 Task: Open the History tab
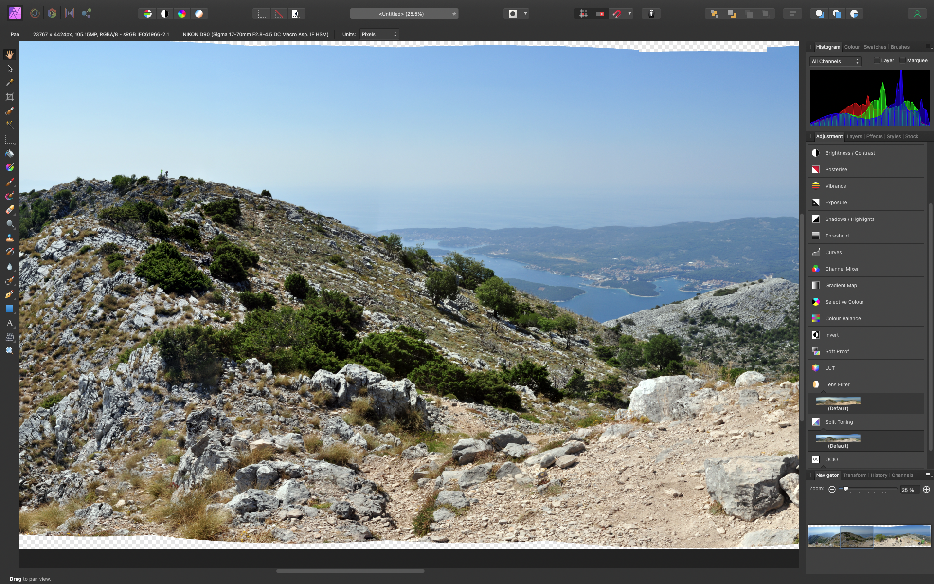click(x=879, y=475)
